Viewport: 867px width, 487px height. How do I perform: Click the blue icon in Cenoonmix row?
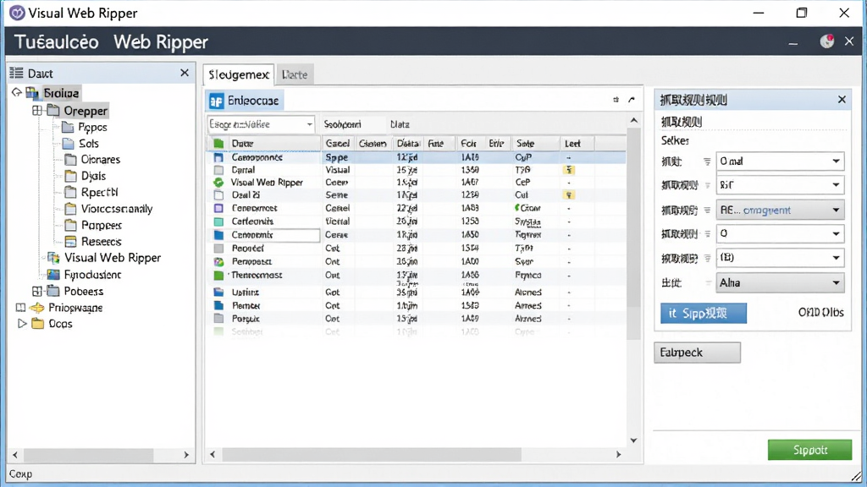click(219, 235)
